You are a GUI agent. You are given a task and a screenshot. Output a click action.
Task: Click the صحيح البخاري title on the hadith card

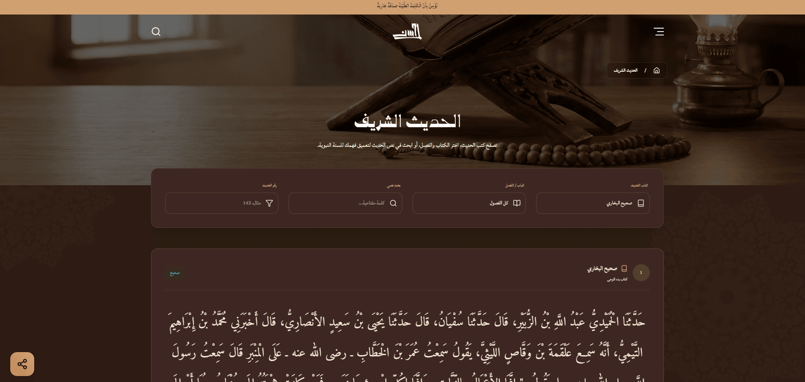pyautogui.click(x=602, y=268)
